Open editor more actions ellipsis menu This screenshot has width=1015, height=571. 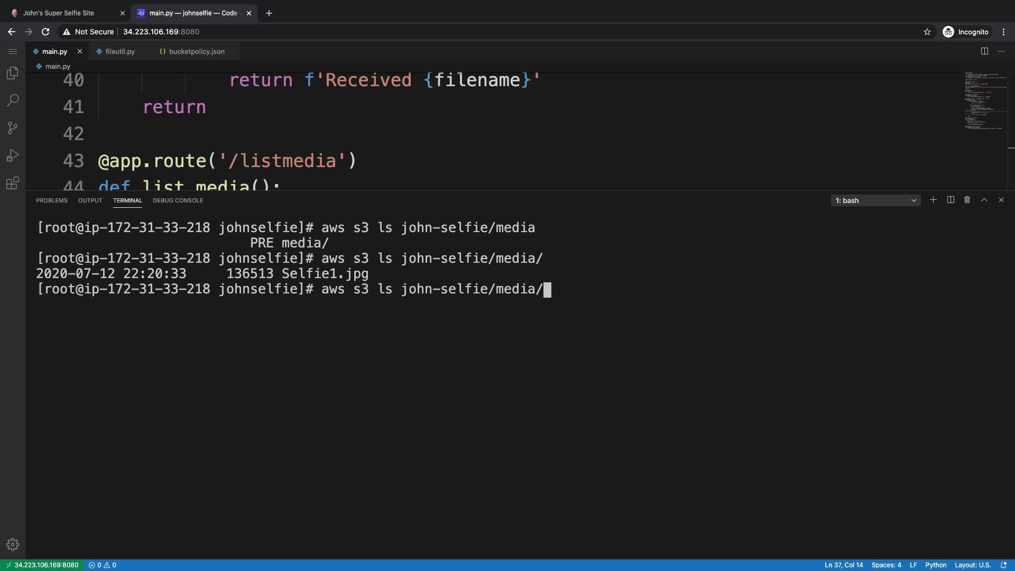1001,51
